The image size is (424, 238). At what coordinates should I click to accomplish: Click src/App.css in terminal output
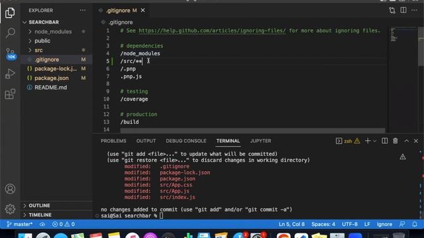tap(176, 185)
